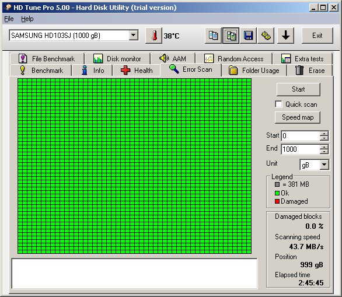Click the Speed map button
Screen dimensions: 342x297
pos(298,117)
